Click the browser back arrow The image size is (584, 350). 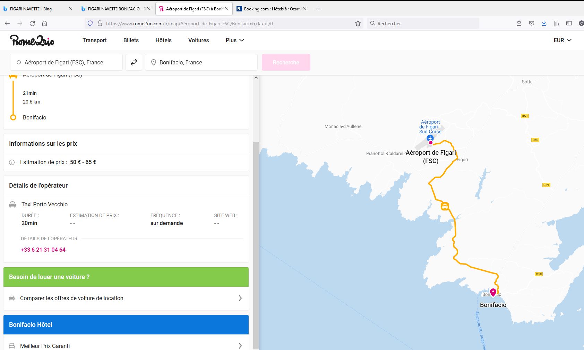coord(7,24)
